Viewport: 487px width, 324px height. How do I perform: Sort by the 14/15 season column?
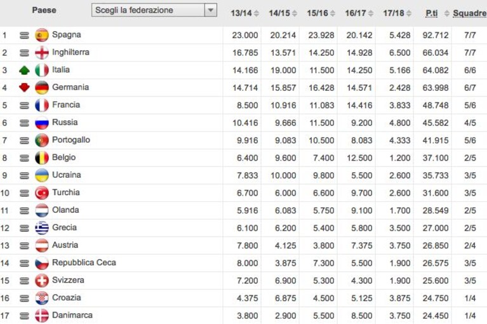pos(283,13)
